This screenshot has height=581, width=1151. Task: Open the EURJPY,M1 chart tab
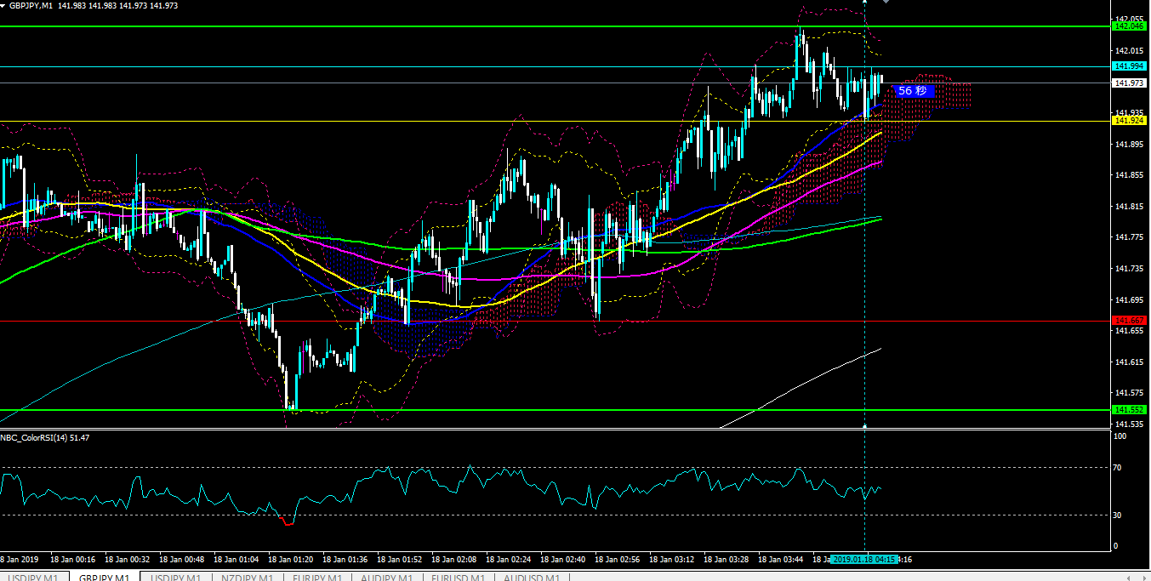coord(319,577)
